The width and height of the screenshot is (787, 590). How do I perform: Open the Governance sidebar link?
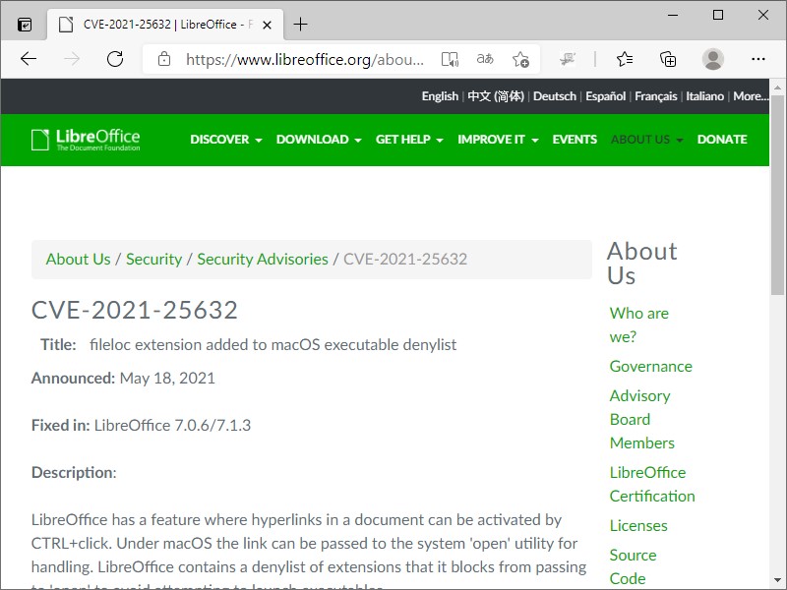coord(650,366)
